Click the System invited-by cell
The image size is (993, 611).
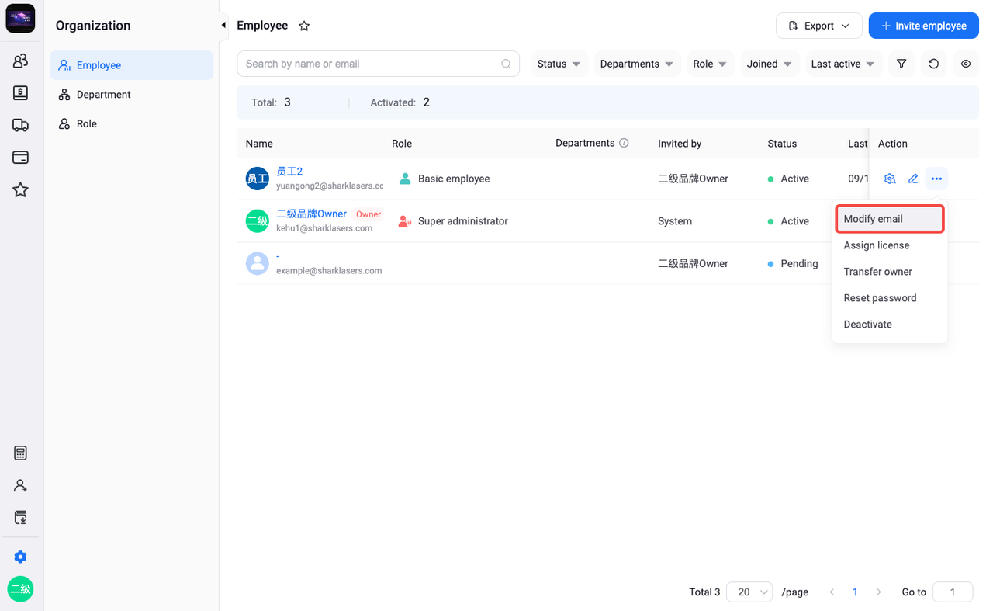tap(675, 221)
